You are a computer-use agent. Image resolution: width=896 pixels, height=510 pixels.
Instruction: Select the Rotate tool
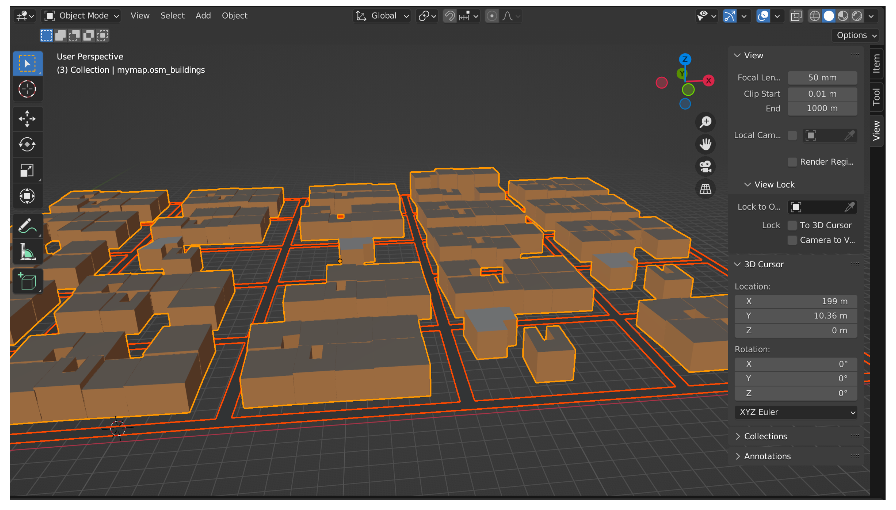click(x=27, y=144)
